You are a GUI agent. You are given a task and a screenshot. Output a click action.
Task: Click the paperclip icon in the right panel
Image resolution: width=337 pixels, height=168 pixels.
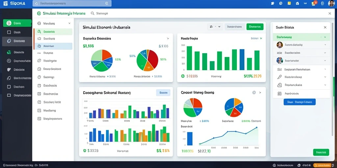tap(279, 77)
